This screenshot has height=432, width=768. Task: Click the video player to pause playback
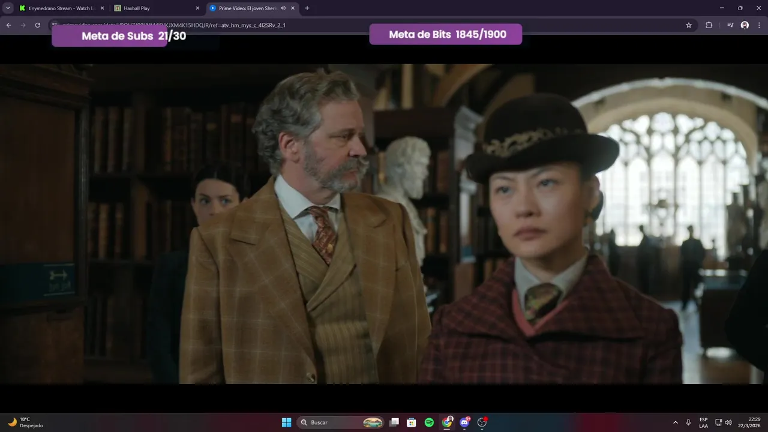384,223
